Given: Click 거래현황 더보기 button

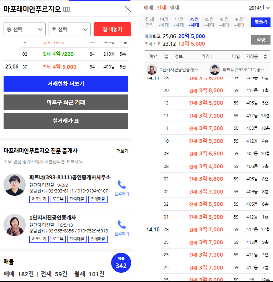Looking at the screenshot, I should pyautogui.click(x=66, y=84).
